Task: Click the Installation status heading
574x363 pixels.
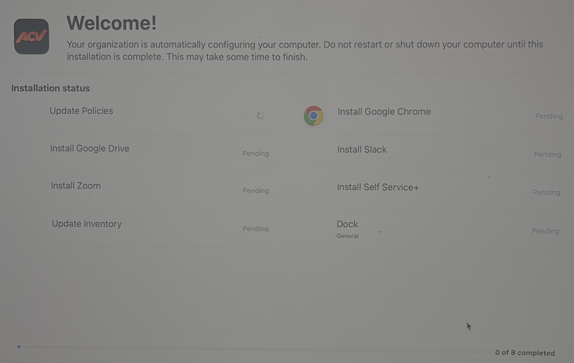Action: pyautogui.click(x=51, y=88)
